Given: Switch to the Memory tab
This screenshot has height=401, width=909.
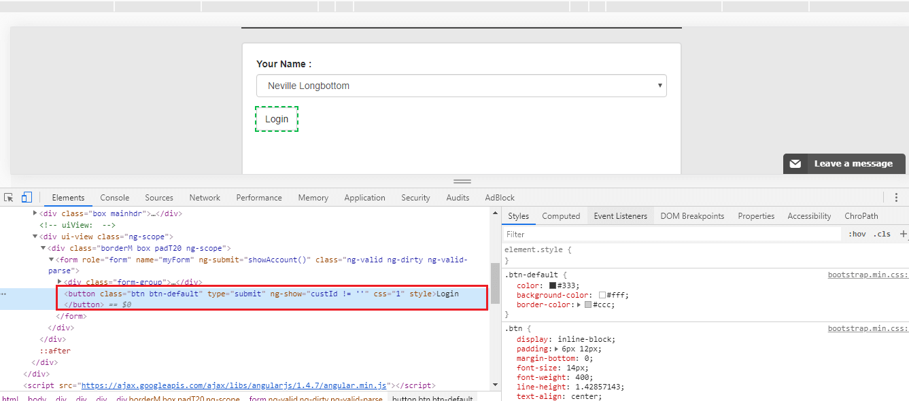Looking at the screenshot, I should click(x=313, y=198).
